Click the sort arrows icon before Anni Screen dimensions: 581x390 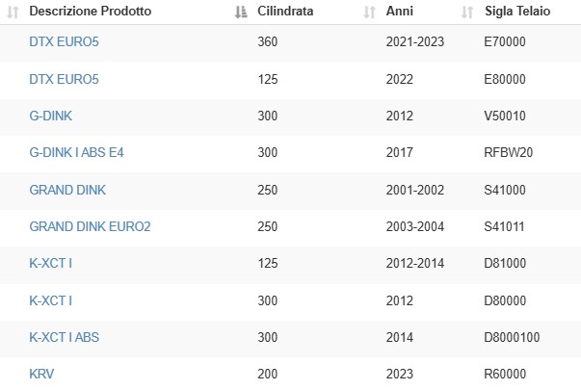click(369, 12)
